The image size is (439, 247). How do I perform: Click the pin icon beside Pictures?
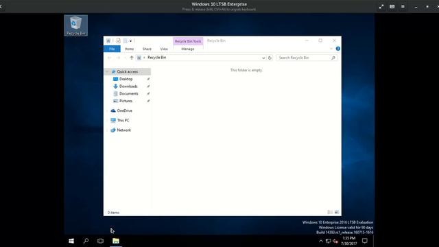pos(148,101)
